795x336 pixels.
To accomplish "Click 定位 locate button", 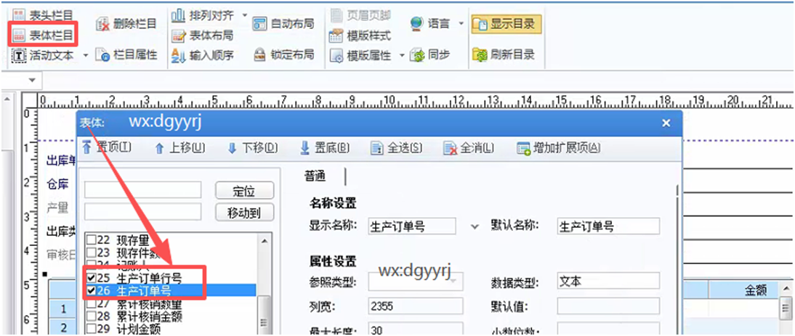I will 245,191.
